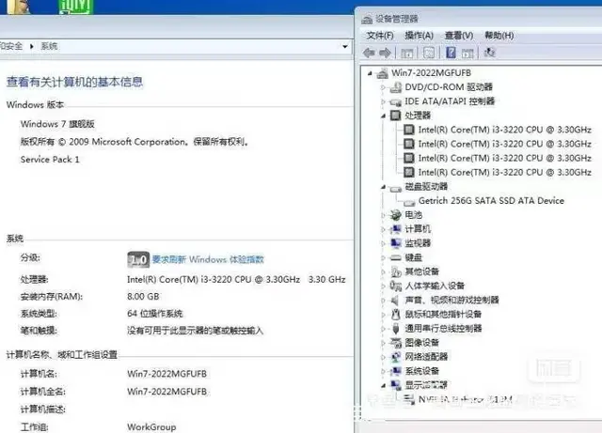The height and width of the screenshot is (433, 602).
Task: Click the 人体学输入设备 category icon
Action: 395,286
